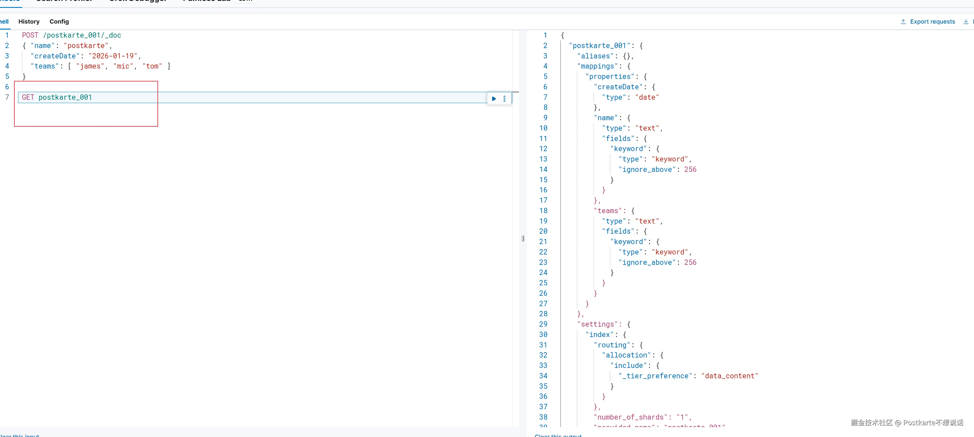Click the panel resize handle between editors

(x=523, y=238)
